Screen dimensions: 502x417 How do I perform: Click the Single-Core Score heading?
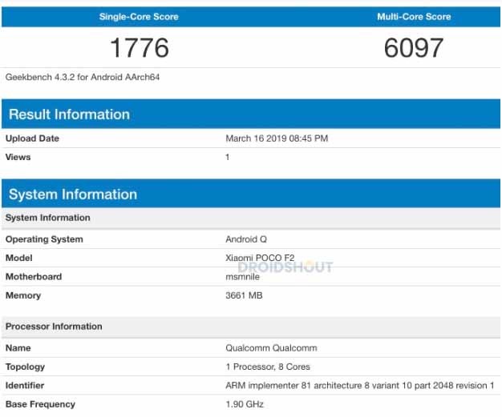click(x=139, y=17)
